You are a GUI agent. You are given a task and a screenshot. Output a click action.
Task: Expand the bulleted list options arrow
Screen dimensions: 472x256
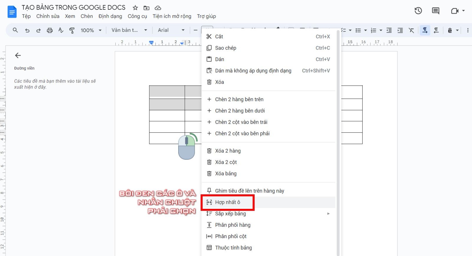(366, 30)
